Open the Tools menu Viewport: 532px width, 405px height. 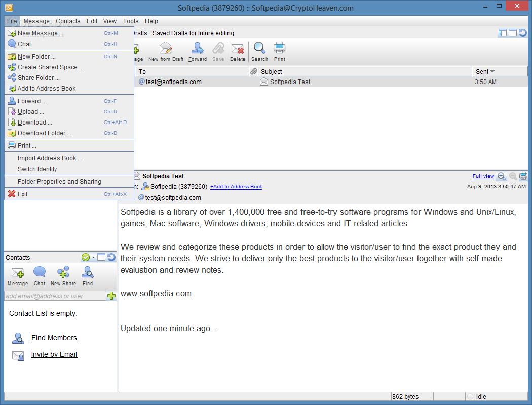click(x=131, y=21)
